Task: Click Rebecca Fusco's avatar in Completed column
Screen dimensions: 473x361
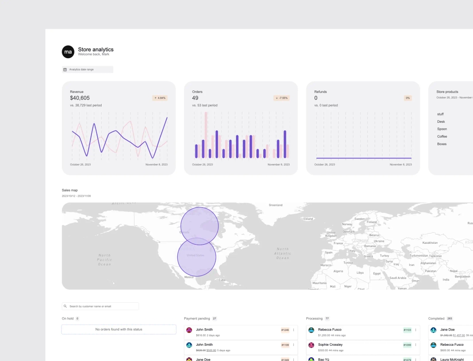Action: [433, 345]
